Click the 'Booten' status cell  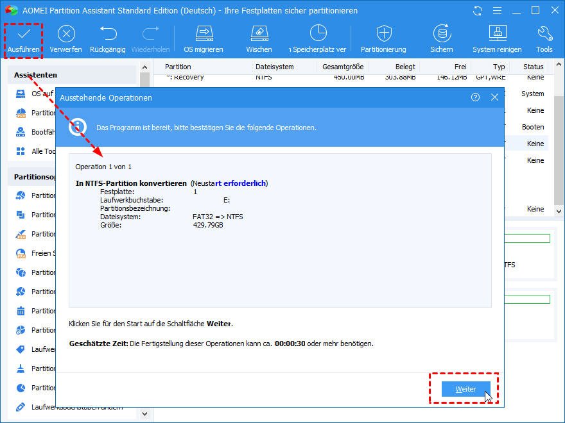click(x=532, y=127)
